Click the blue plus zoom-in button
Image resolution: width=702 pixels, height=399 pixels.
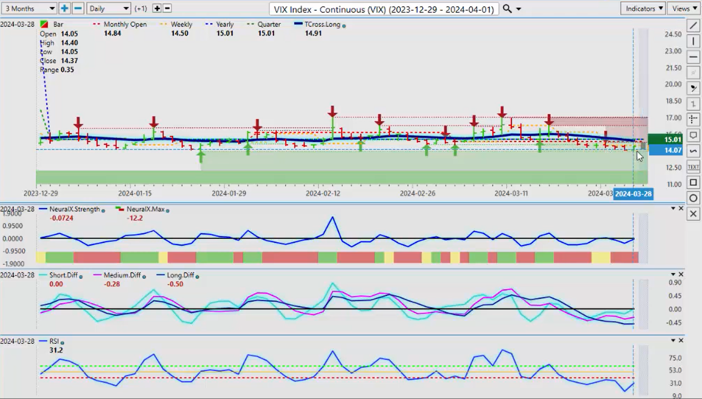(x=64, y=8)
